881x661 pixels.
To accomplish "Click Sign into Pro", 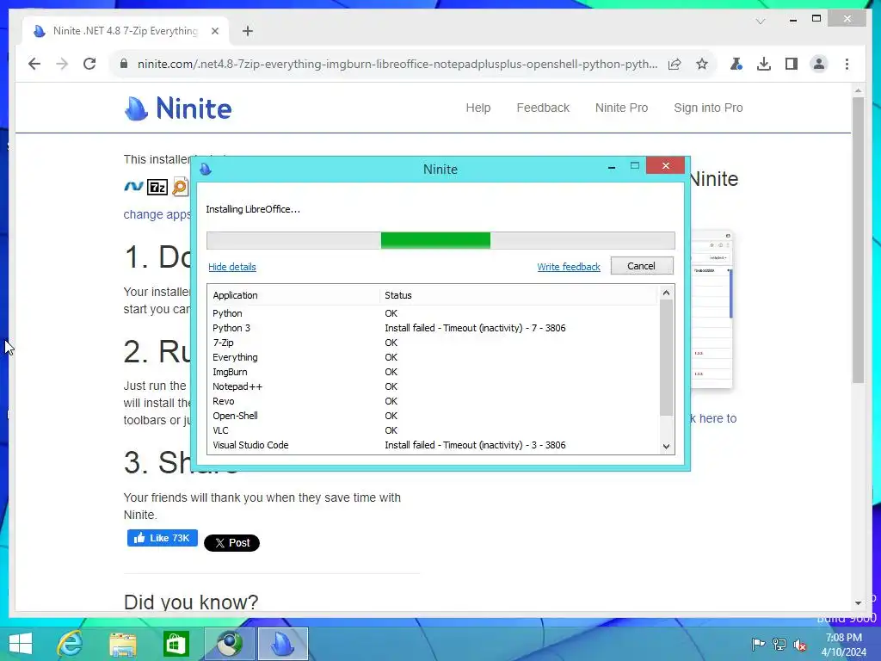I will pos(708,108).
